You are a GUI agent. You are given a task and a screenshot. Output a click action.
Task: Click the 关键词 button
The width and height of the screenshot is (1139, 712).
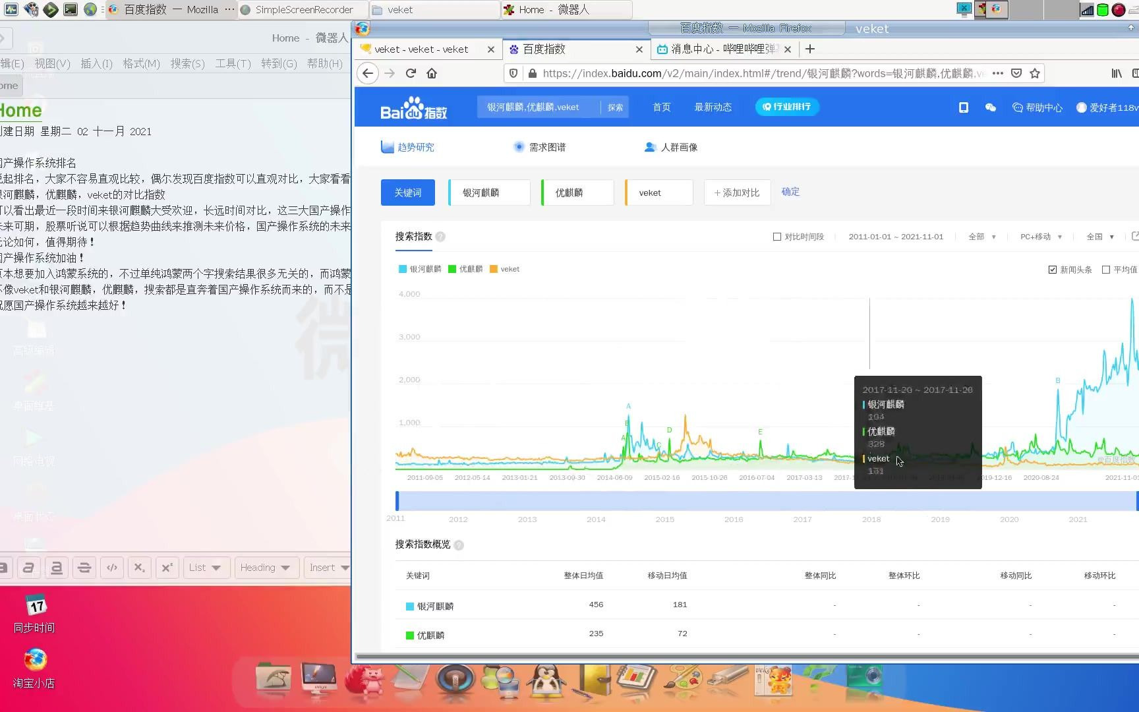pyautogui.click(x=407, y=193)
